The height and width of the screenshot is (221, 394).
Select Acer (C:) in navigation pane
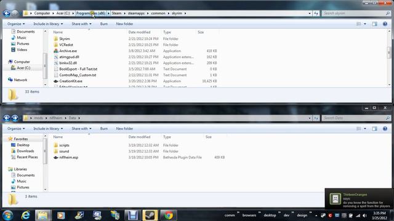[23, 68]
